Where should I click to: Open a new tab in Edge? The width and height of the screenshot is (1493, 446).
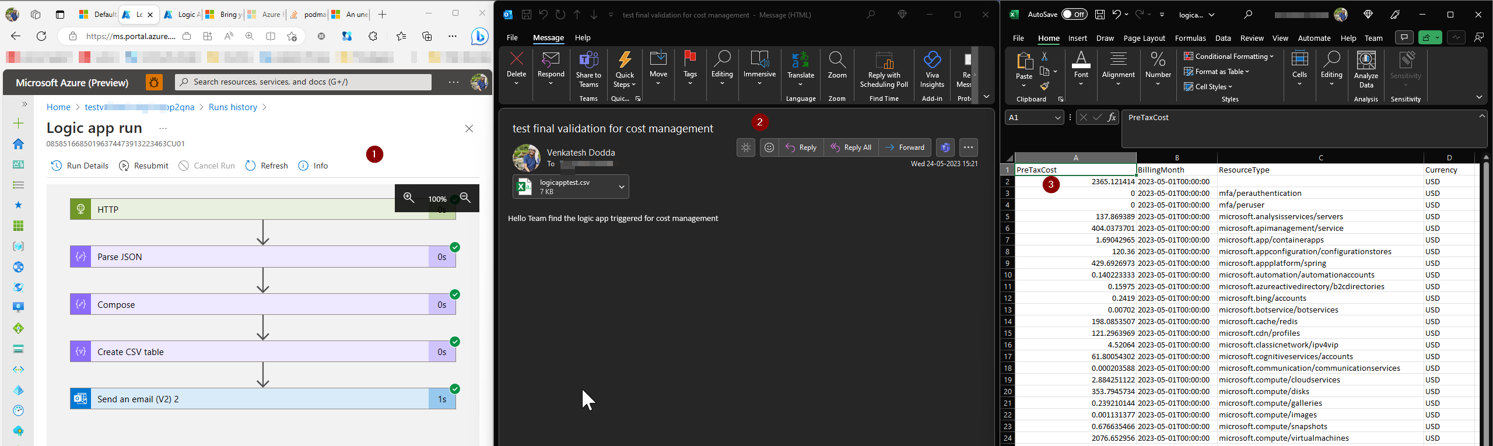point(382,15)
